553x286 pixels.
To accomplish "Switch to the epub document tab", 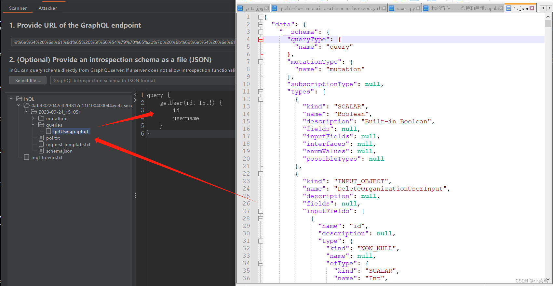I will [x=464, y=8].
